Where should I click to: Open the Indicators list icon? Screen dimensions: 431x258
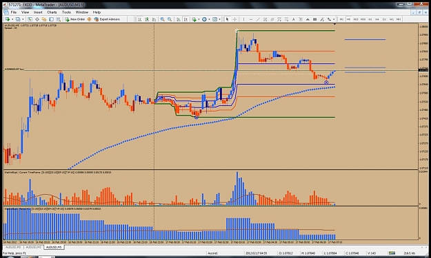pos(194,19)
